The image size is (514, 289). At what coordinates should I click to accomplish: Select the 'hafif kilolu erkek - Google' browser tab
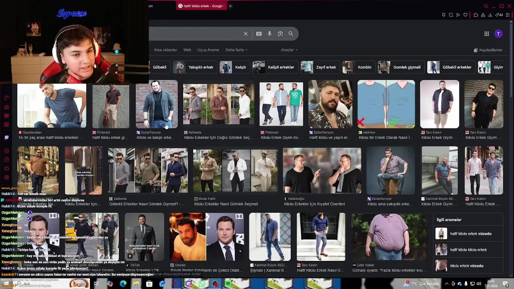point(201,6)
